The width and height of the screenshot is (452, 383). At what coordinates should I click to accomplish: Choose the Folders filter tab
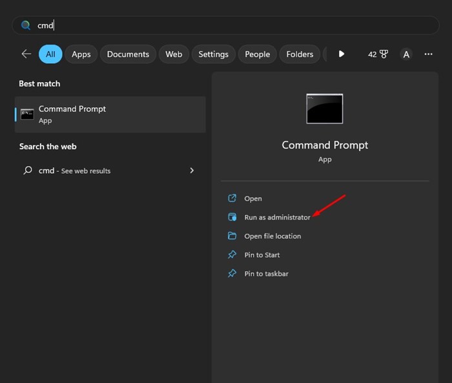pyautogui.click(x=300, y=54)
